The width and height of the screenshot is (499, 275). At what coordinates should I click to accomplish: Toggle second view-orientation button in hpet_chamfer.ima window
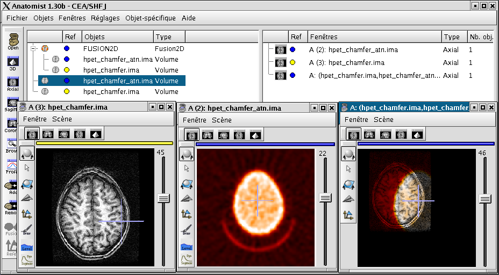click(x=48, y=134)
